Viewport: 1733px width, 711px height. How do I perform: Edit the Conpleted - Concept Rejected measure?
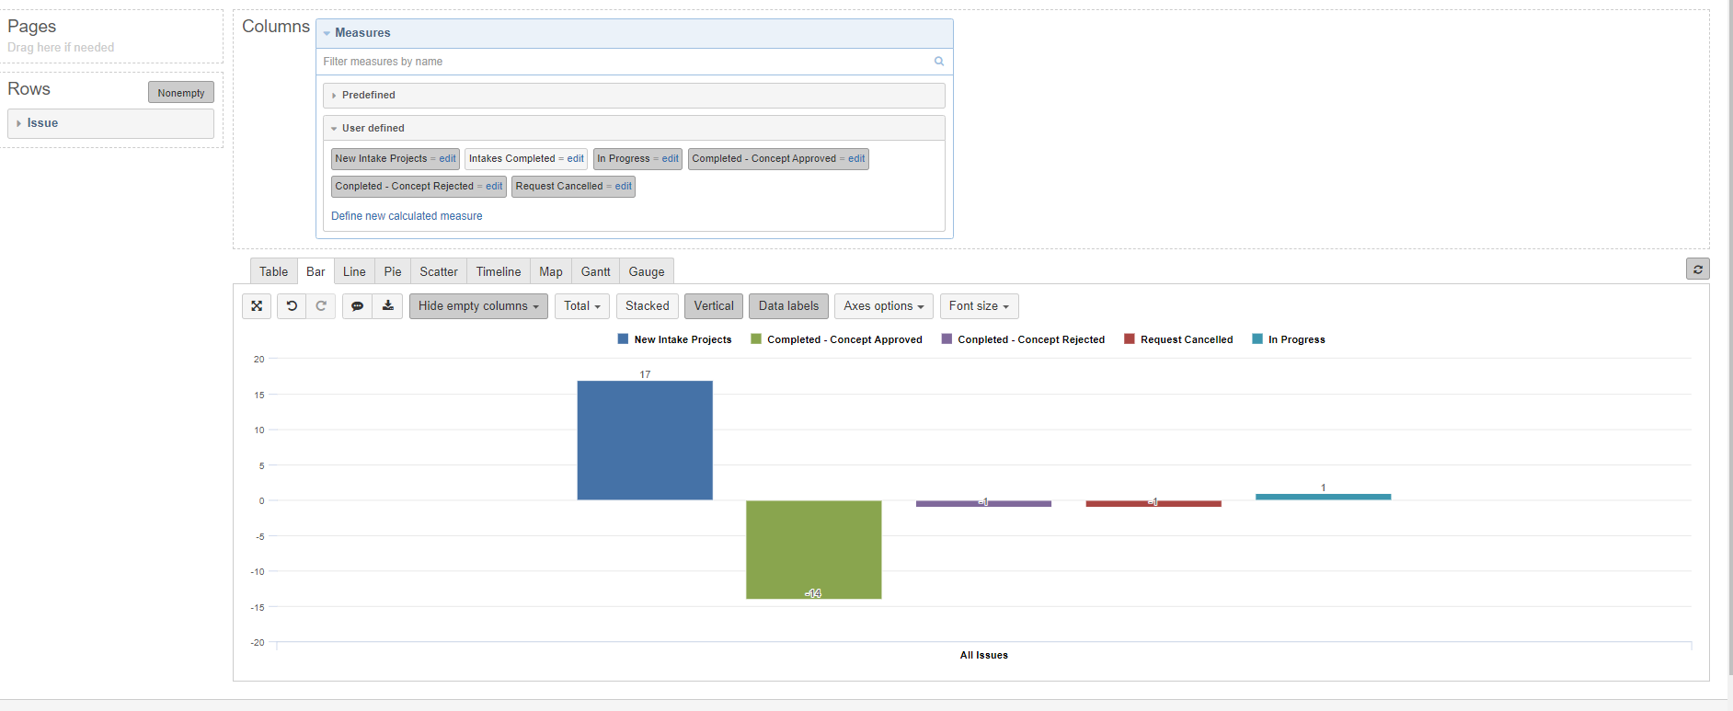[494, 187]
